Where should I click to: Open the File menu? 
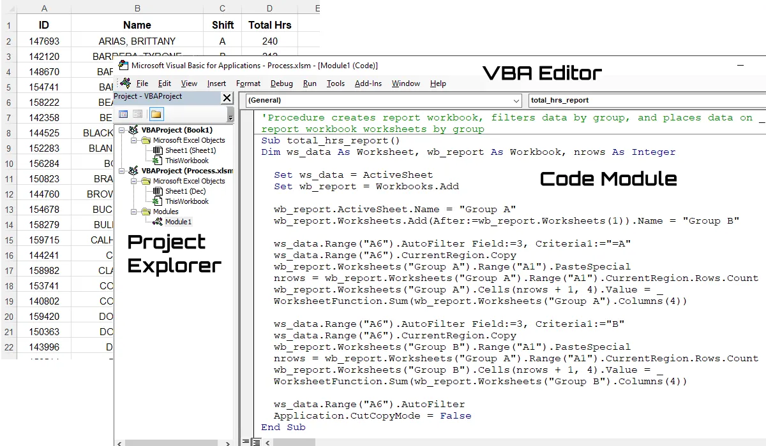[x=142, y=83]
